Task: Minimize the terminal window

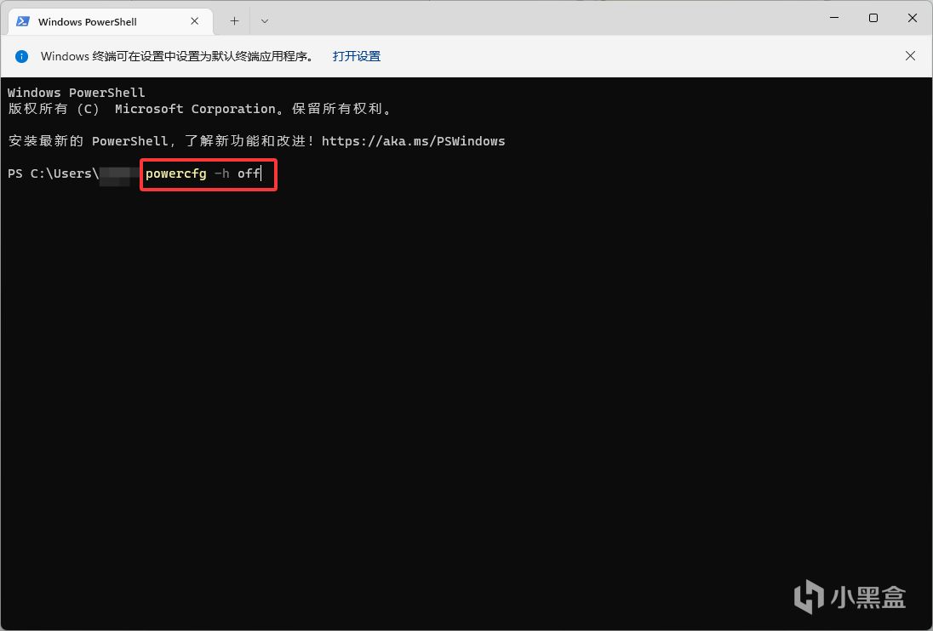Action: coord(834,18)
